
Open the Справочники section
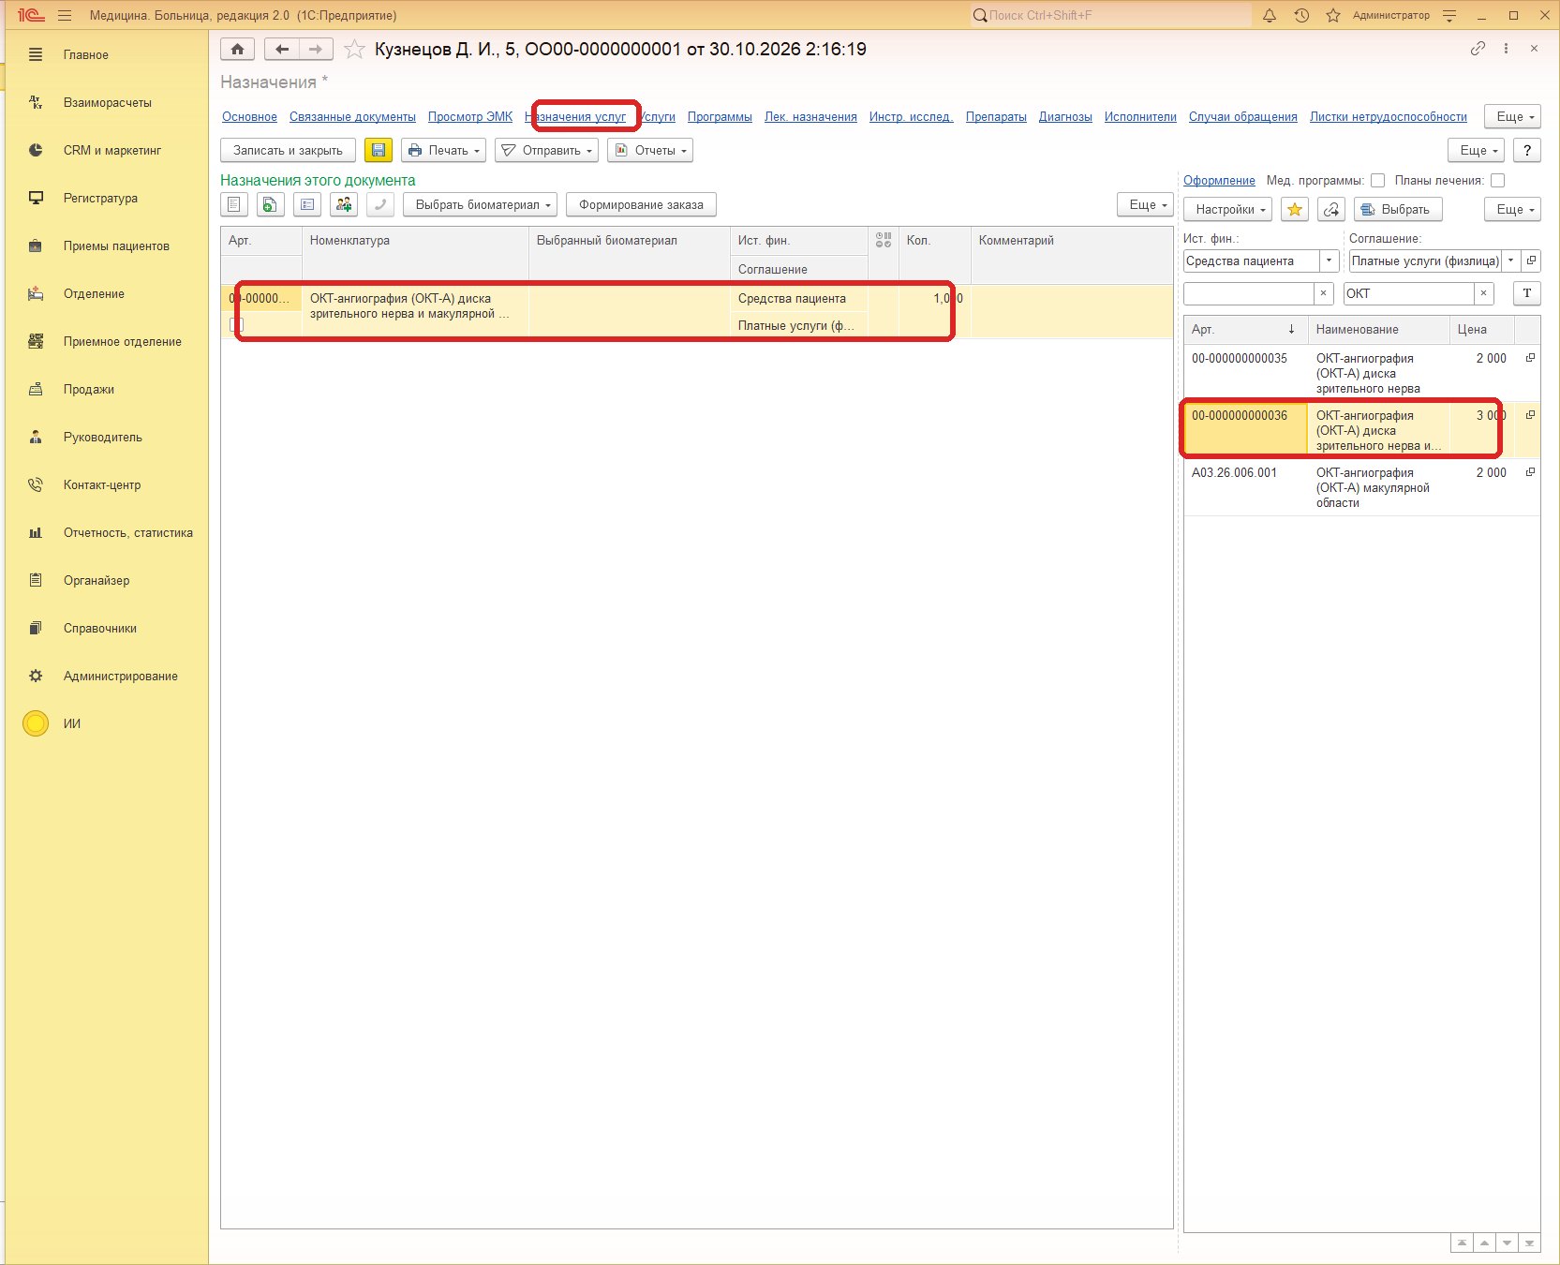100,628
